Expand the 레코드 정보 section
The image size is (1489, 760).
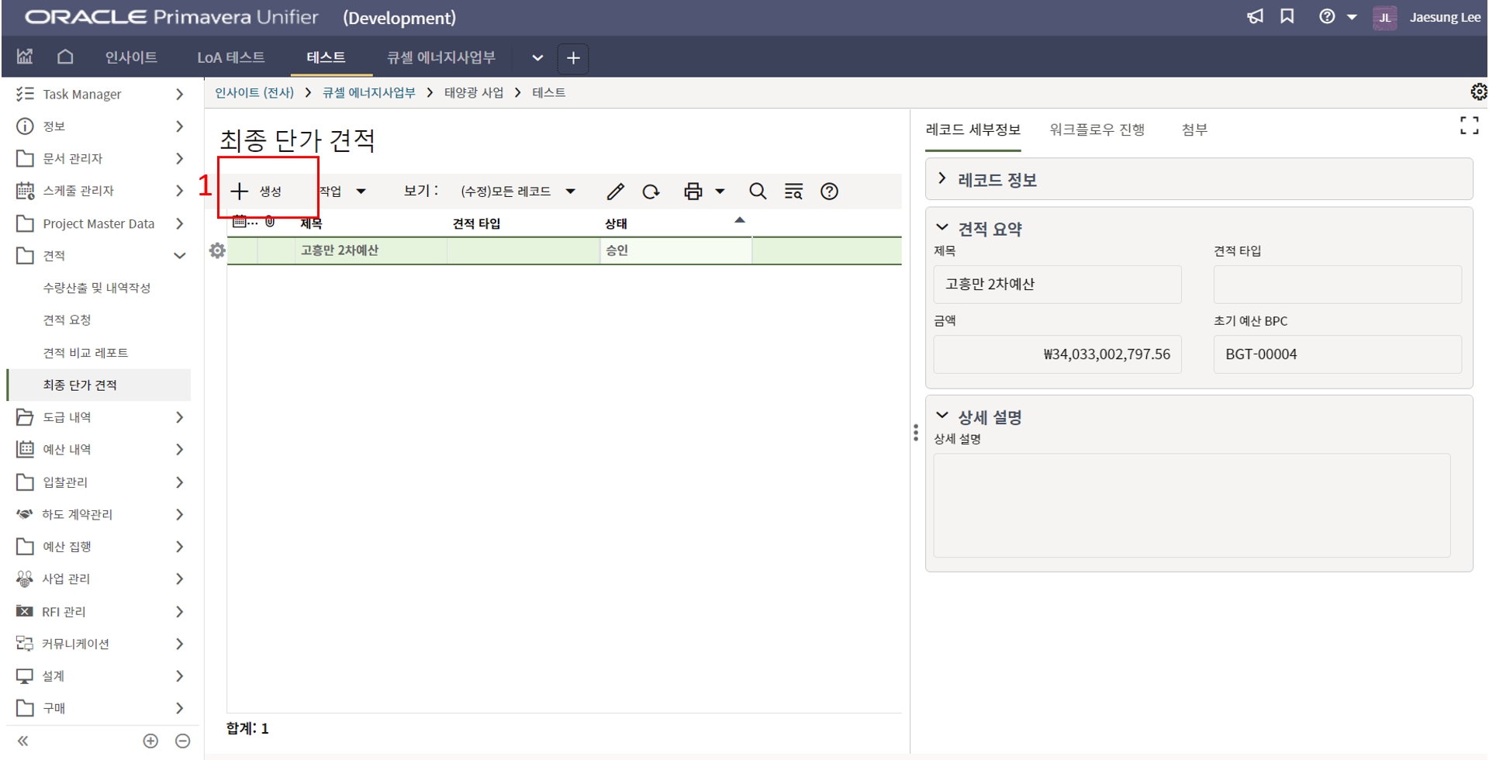942,179
